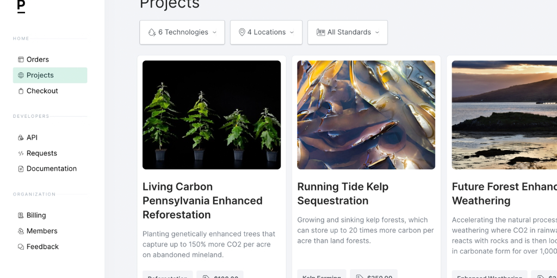Screen dimensions: 557x278
Task: Click the globe icon beside Projects
Action: (21, 75)
